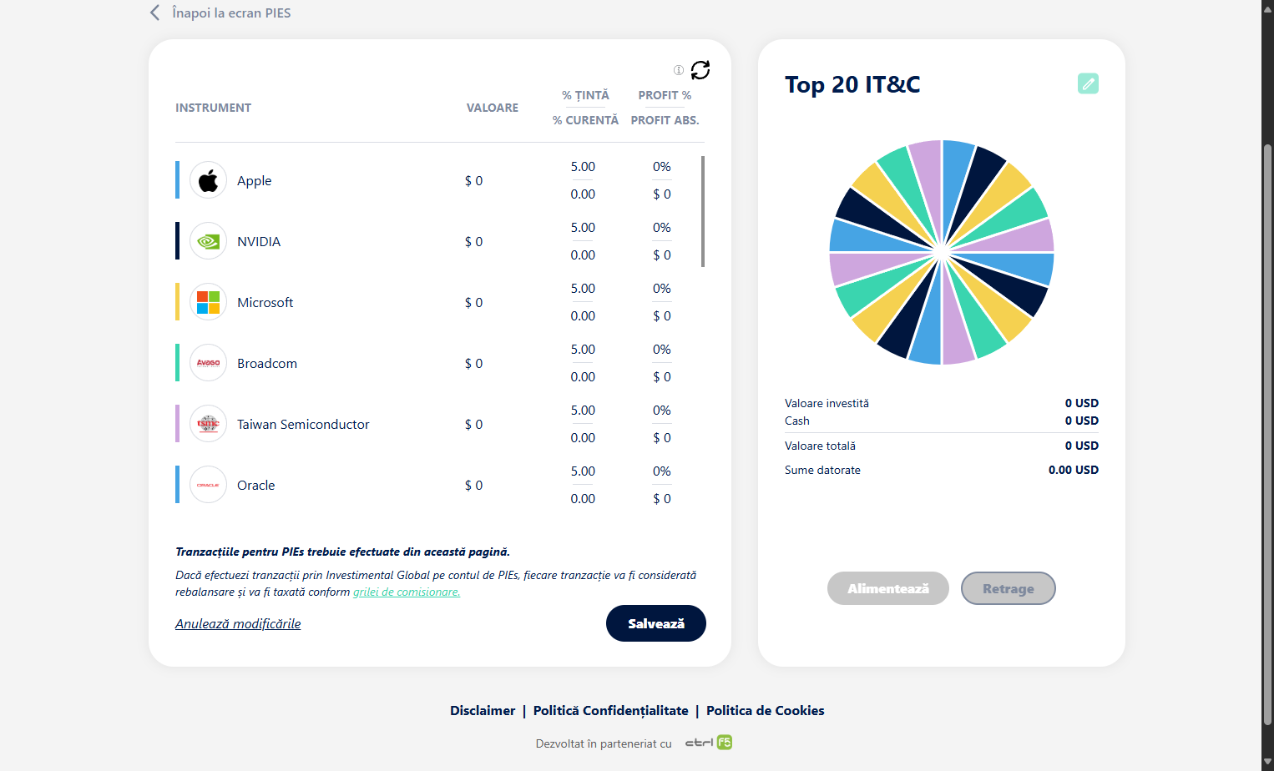Open Politică Confidențialitate footer link
Image resolution: width=1274 pixels, height=771 pixels.
click(611, 711)
